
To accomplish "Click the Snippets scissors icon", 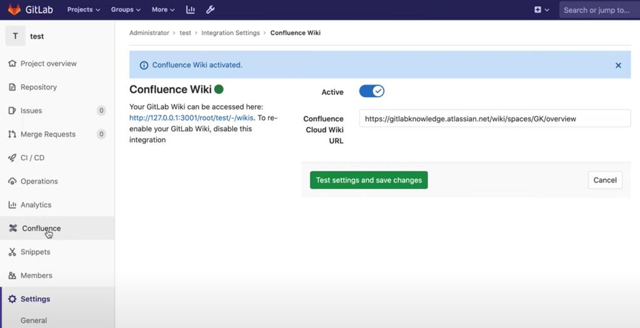I will coord(13,252).
